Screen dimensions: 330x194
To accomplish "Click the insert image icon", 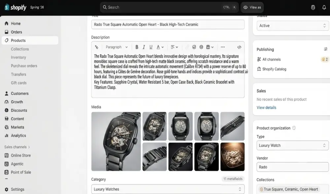I will [x=194, y=47].
